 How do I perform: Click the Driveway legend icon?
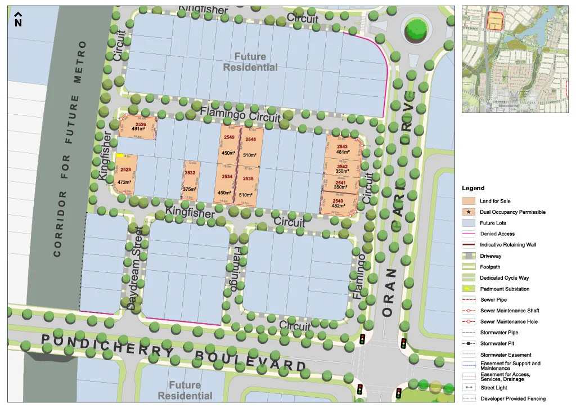coord(469,256)
